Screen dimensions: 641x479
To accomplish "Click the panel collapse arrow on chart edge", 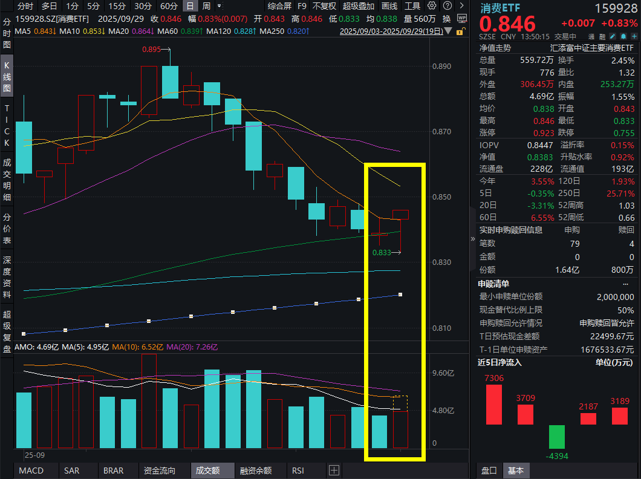I will pyautogui.click(x=472, y=238).
